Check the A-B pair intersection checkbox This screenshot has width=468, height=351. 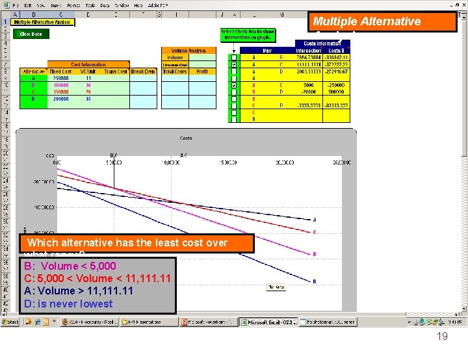[x=234, y=57]
